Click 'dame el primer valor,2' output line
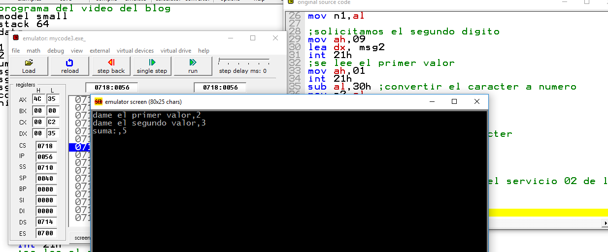Image resolution: width=608 pixels, height=252 pixels. click(x=147, y=115)
